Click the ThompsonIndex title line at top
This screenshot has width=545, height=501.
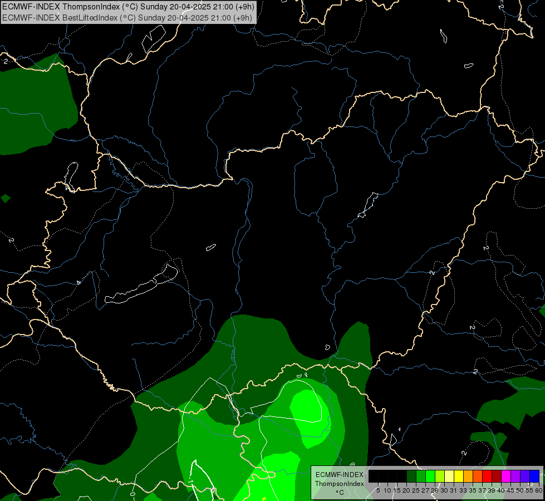point(128,7)
